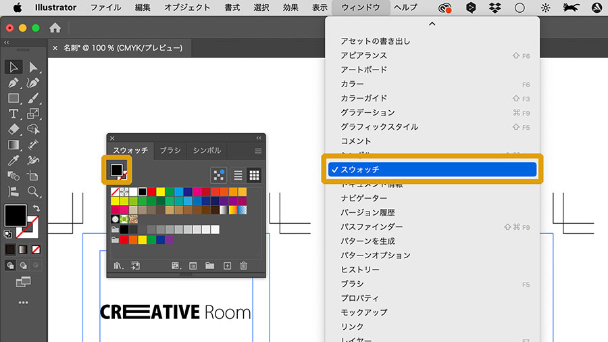Open the オブジェクト menu
Viewport: 608px width, 342px height.
point(187,7)
